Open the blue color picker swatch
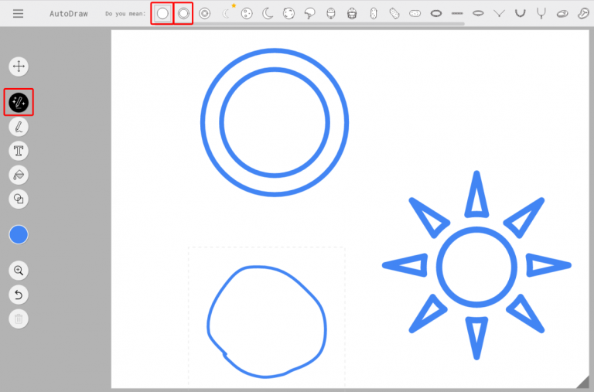 tap(19, 235)
